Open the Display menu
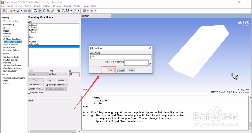This screenshot has width=252, height=133. (57, 6)
